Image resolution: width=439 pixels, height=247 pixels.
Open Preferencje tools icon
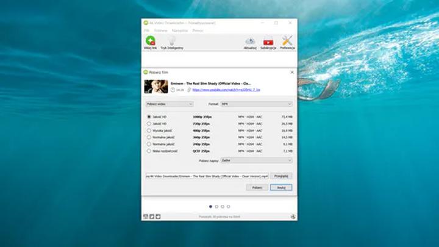[x=287, y=41]
